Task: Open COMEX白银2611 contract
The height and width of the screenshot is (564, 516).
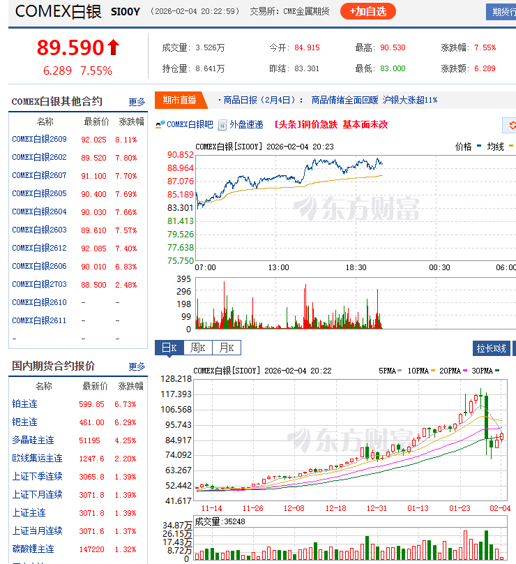Action: click(39, 320)
